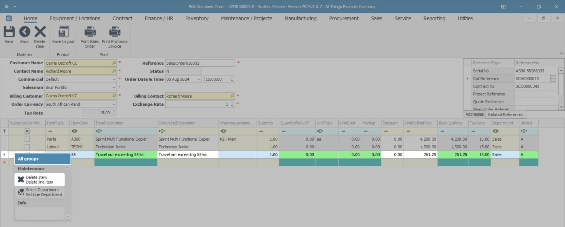Click the Save icon in the ribbon
The width and height of the screenshot is (565, 227).
(x=9, y=32)
